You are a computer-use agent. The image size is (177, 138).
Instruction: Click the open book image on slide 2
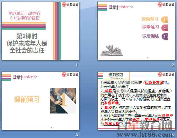(x=111, y=50)
